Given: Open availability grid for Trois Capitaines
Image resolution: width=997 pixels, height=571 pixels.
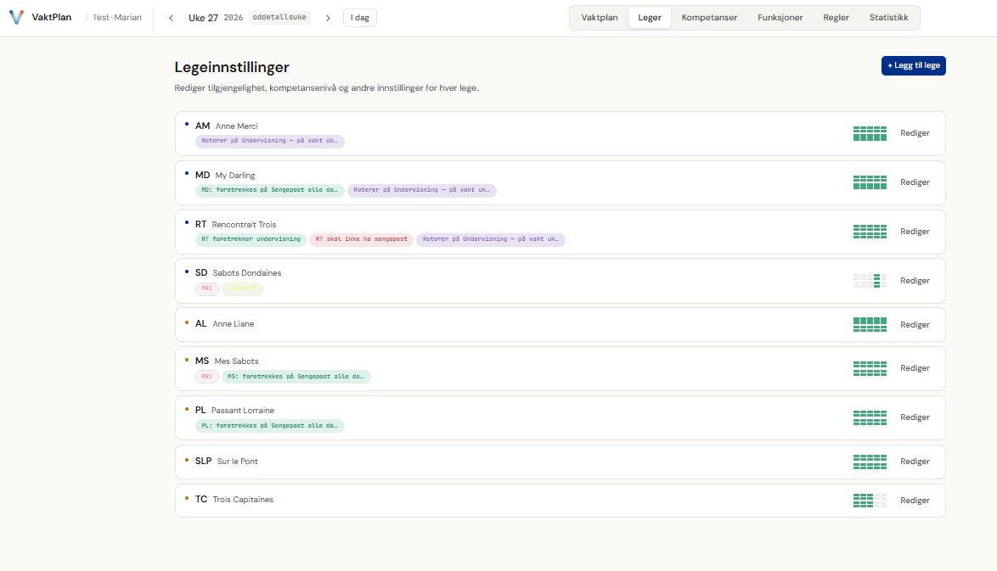Looking at the screenshot, I should coord(870,501).
